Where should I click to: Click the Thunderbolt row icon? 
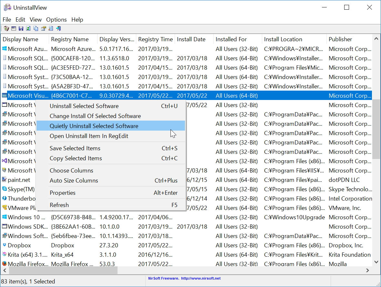(x=5, y=198)
